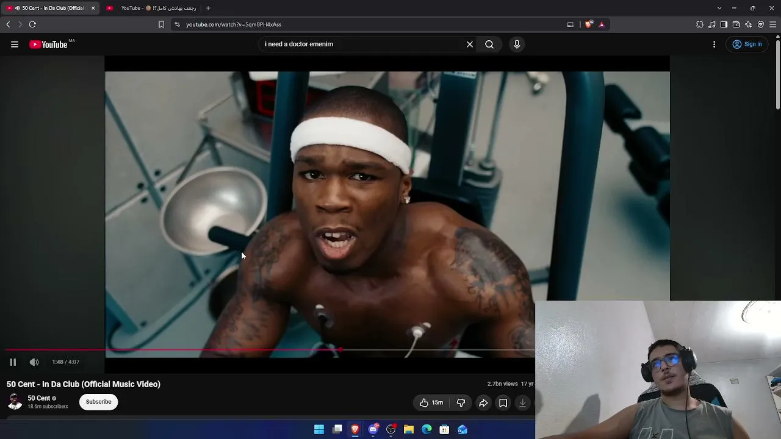Open a new browser tab

coord(208,8)
